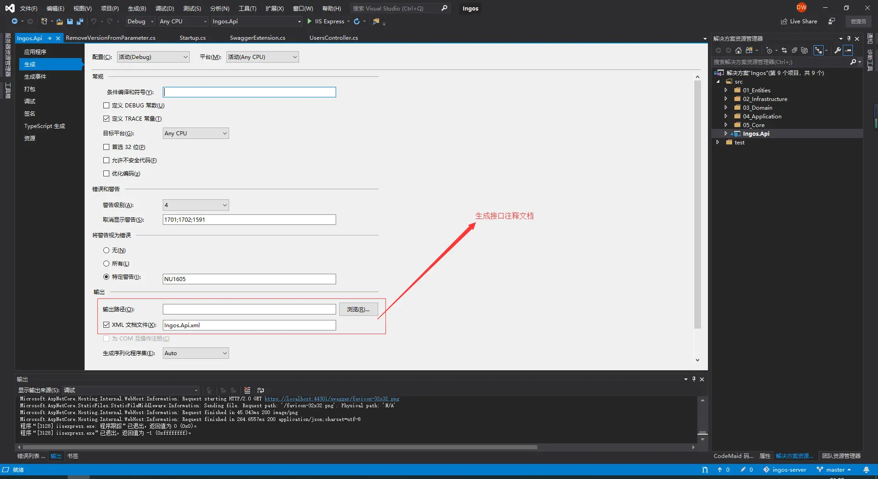Check the optimize code checkbox
878x479 pixels.
tap(106, 174)
